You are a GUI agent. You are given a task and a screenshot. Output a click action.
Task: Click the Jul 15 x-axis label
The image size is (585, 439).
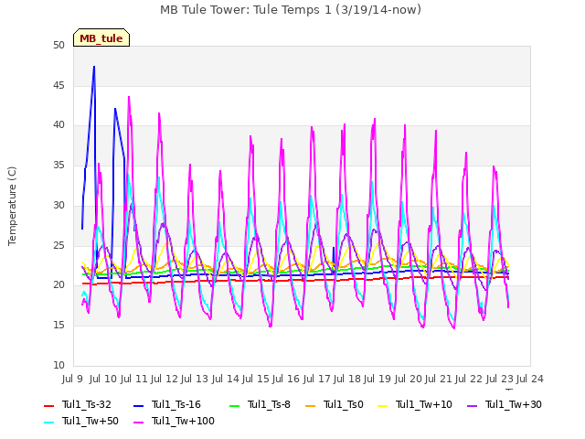pyautogui.click(x=255, y=379)
